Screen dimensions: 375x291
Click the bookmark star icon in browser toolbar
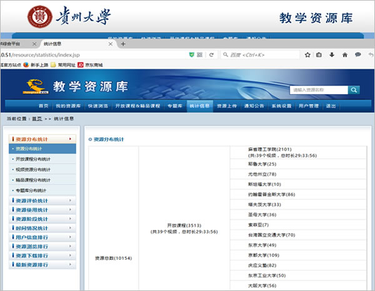pos(306,54)
